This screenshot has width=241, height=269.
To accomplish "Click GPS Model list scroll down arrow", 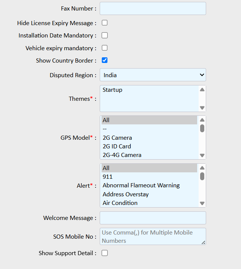I will pyautogui.click(x=202, y=155).
